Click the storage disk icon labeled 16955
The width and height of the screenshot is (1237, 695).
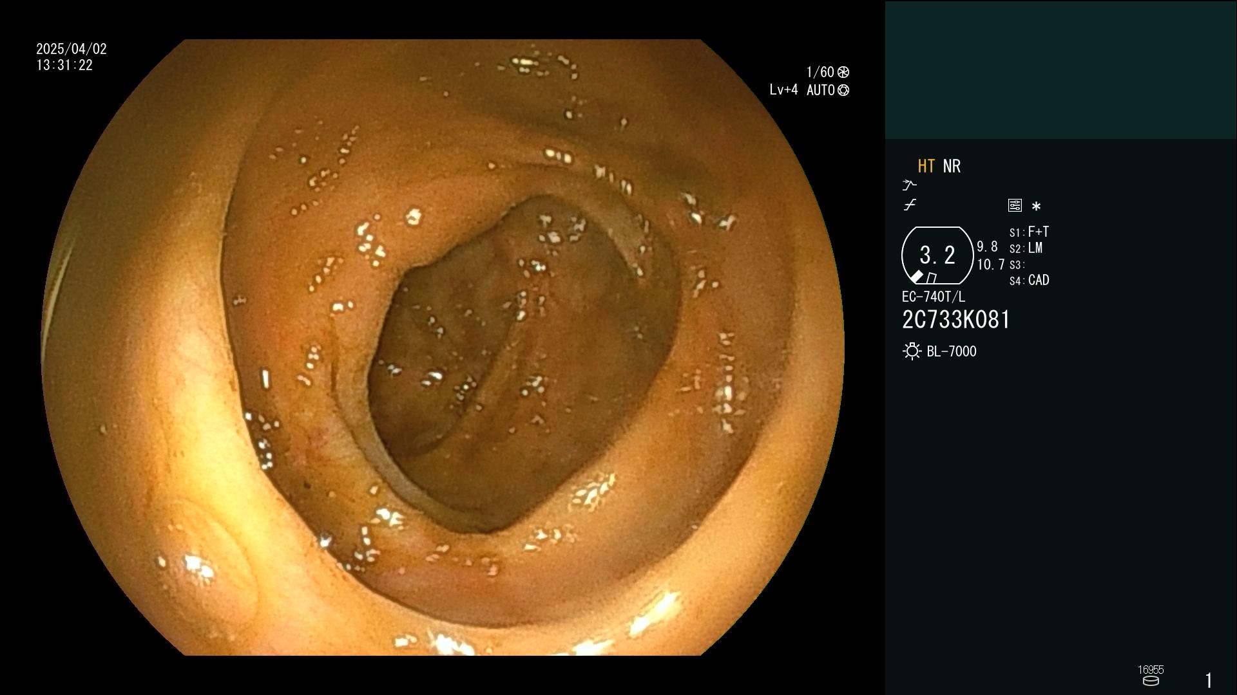(1151, 681)
